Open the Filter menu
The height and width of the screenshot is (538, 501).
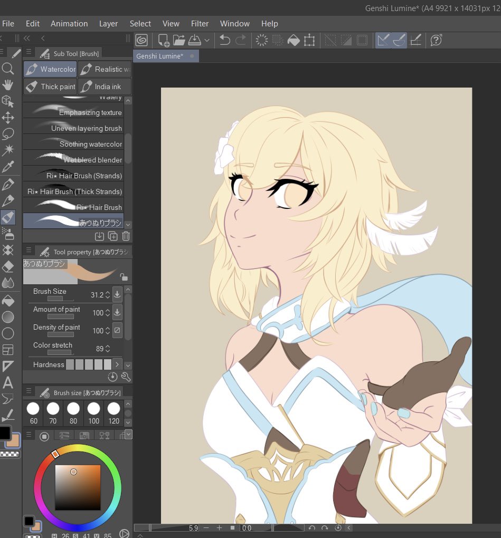click(200, 24)
